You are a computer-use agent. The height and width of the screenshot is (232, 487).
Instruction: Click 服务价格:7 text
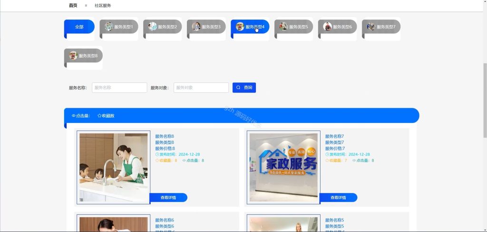(335, 148)
